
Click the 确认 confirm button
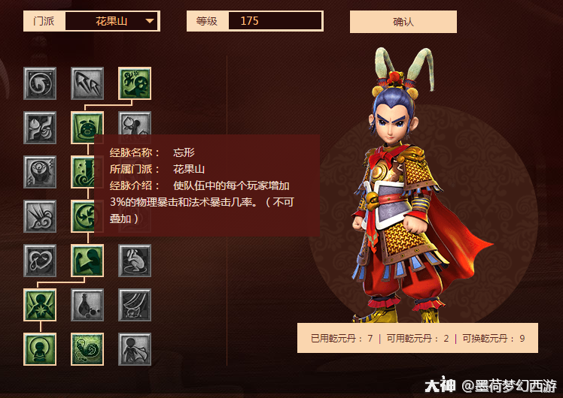[x=403, y=22]
